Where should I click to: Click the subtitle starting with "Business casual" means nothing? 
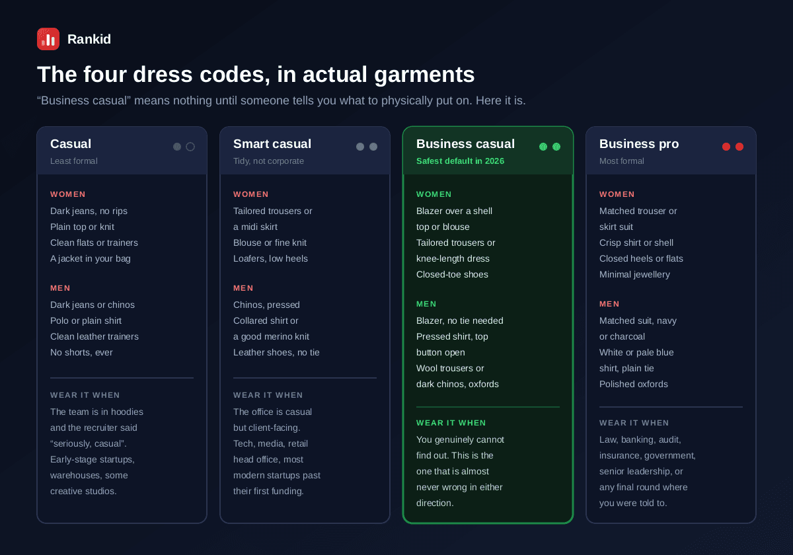point(282,101)
